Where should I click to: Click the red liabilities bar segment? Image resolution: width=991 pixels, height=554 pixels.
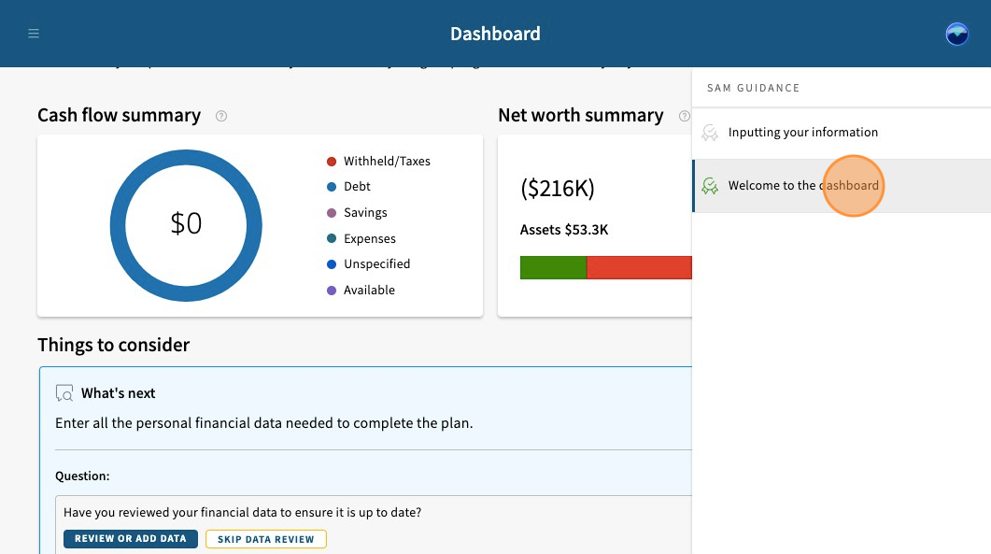pyautogui.click(x=639, y=267)
